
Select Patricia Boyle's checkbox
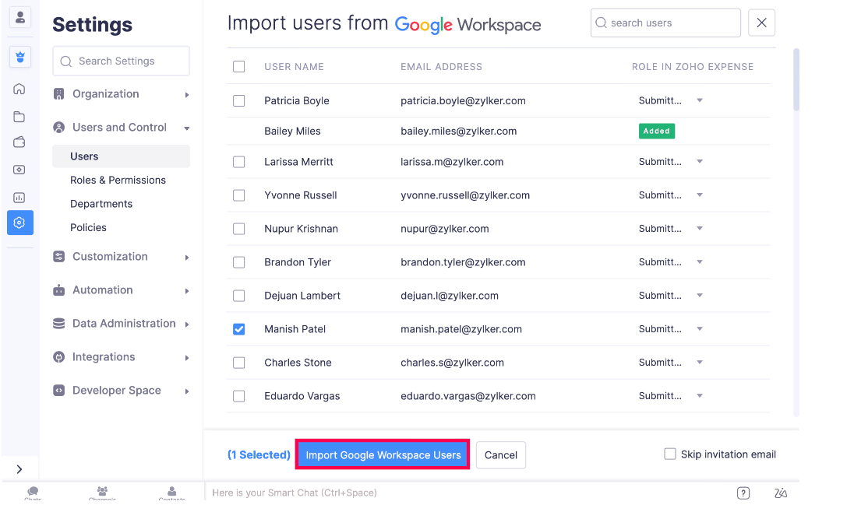coord(239,100)
